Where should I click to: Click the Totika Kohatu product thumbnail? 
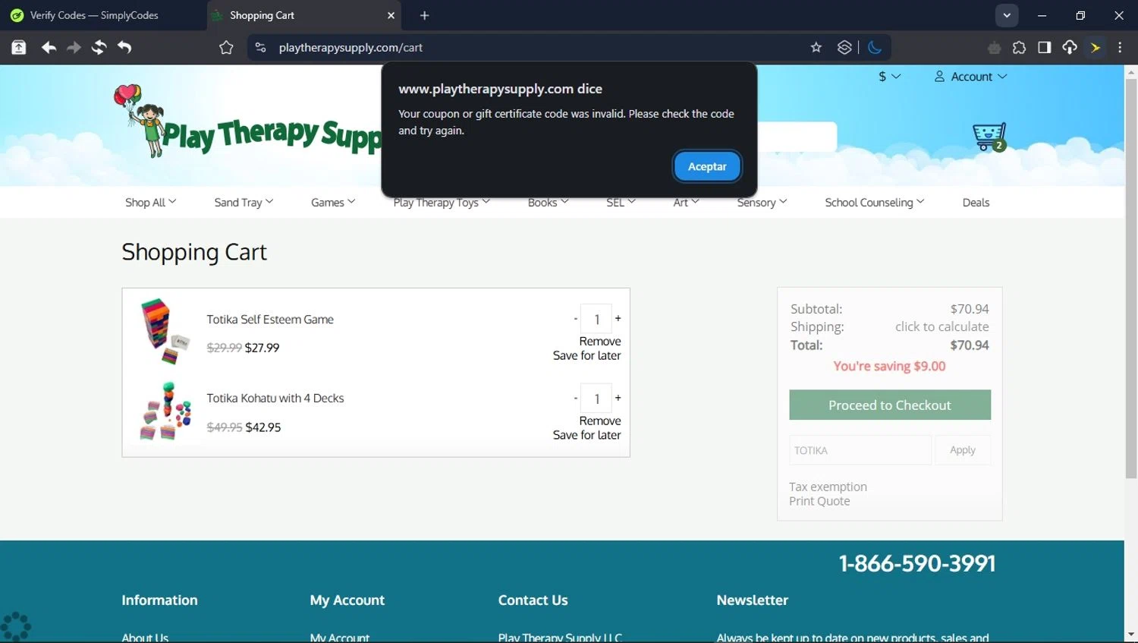165,411
